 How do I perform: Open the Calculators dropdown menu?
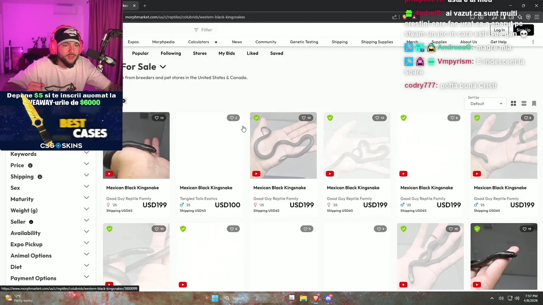pos(203,42)
